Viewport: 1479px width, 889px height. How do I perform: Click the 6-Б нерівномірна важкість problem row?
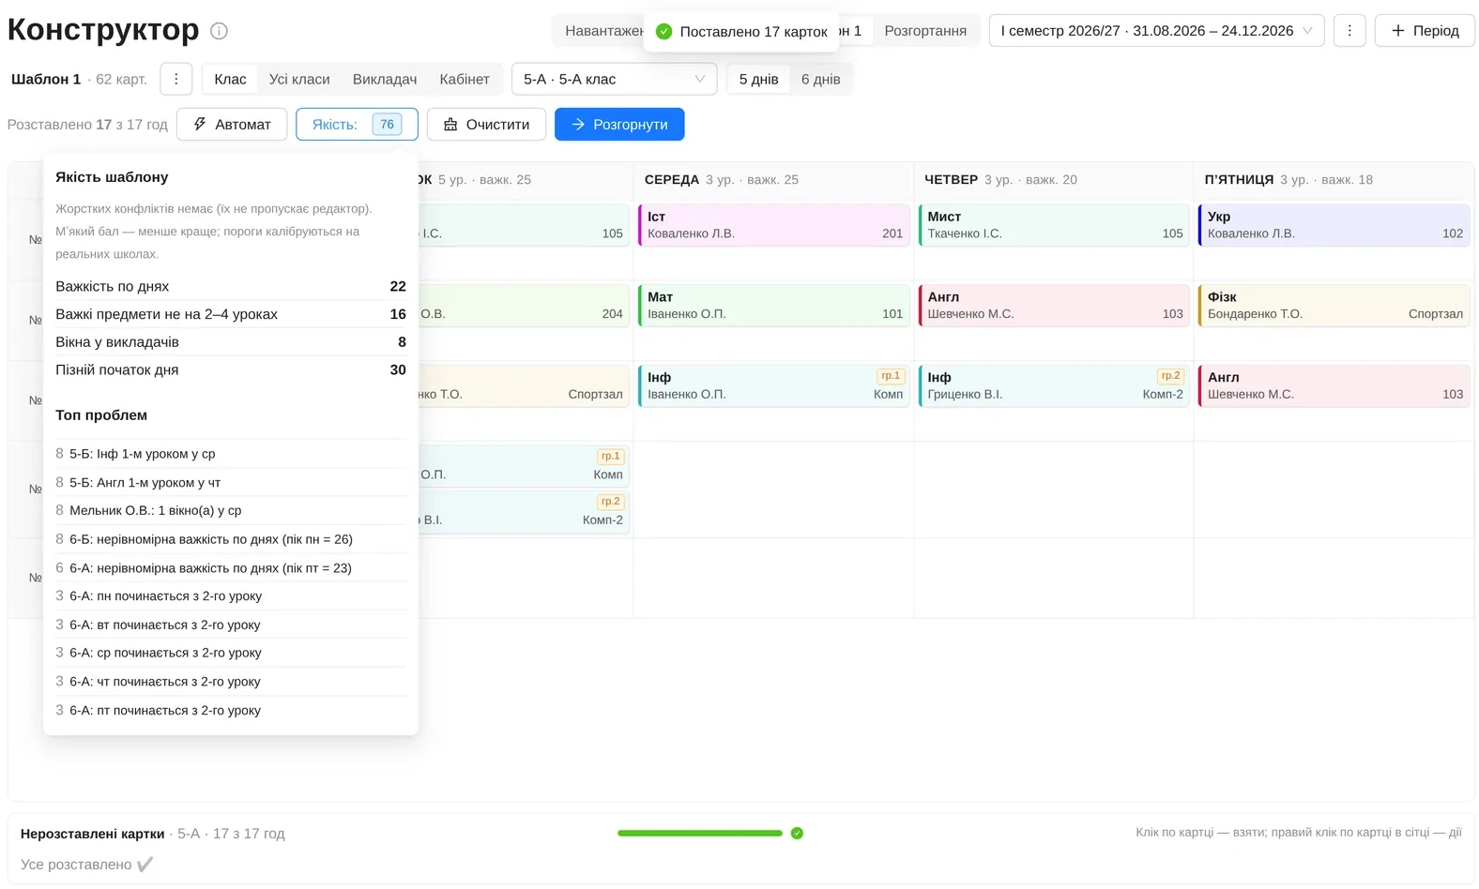(x=231, y=539)
